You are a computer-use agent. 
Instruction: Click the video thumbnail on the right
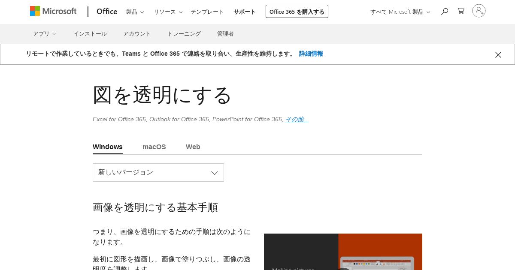(343, 252)
